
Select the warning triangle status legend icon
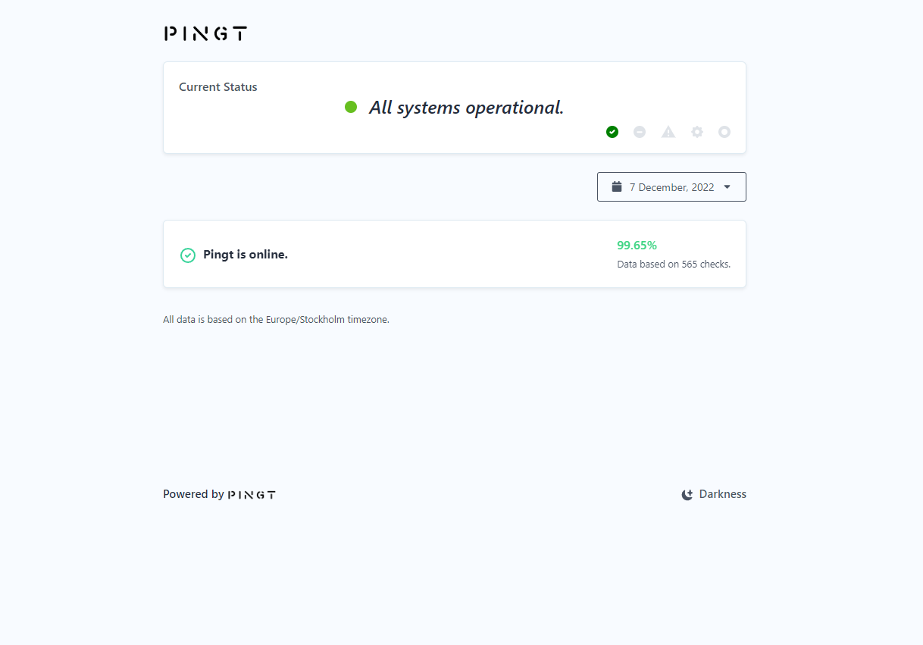coord(668,132)
